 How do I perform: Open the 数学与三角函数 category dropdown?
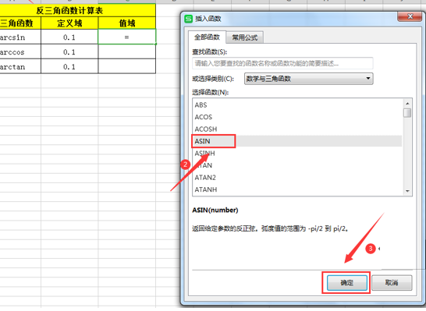[x=309, y=79]
